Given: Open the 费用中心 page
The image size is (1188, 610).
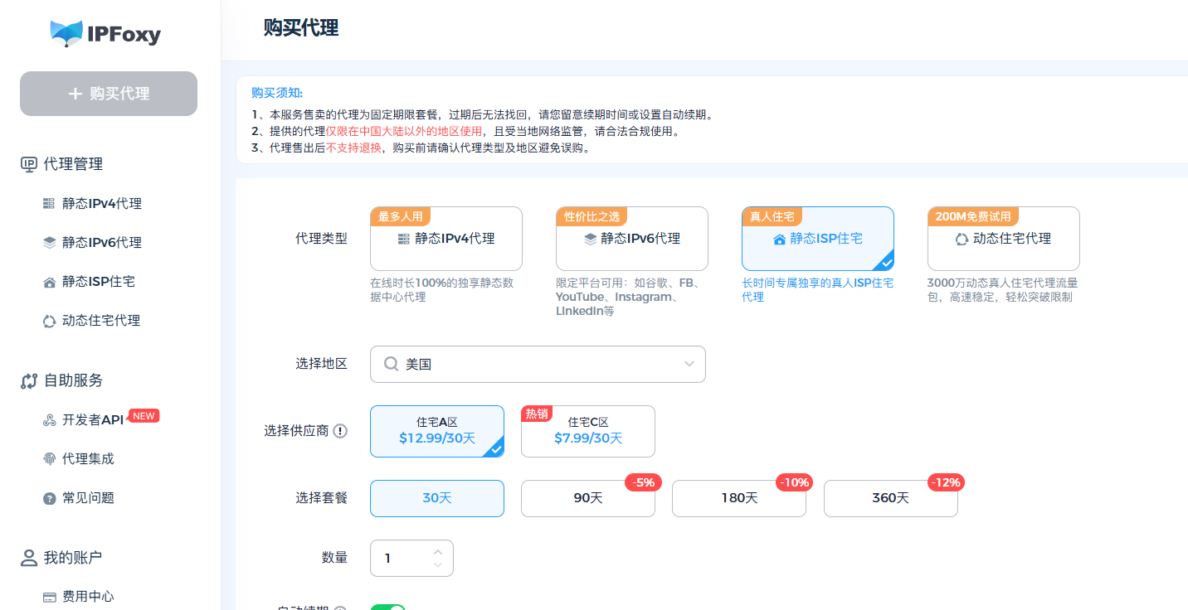Looking at the screenshot, I should point(87,596).
